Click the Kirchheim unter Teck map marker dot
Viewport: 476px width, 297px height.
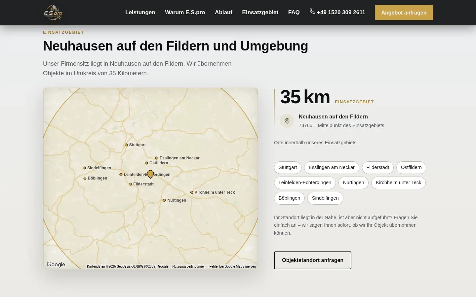coord(192,192)
